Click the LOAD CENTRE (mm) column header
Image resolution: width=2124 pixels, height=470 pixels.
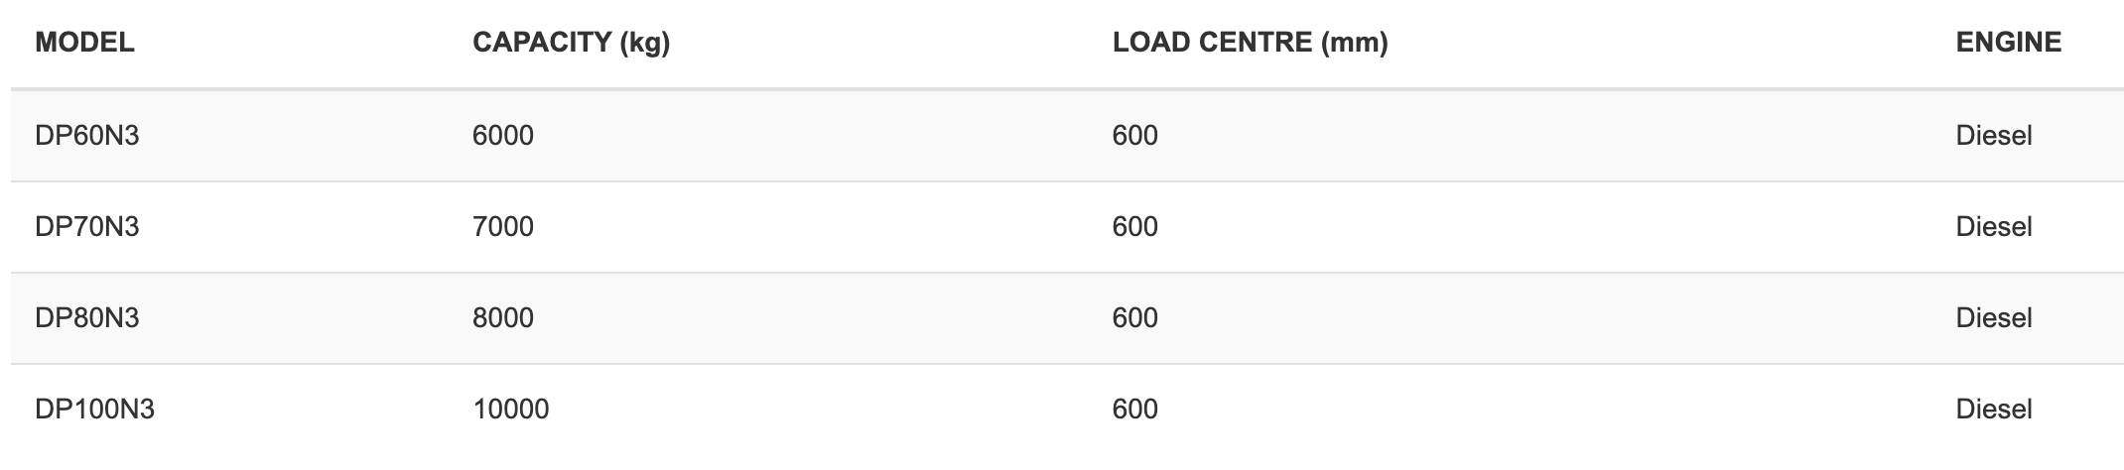(x=1251, y=43)
